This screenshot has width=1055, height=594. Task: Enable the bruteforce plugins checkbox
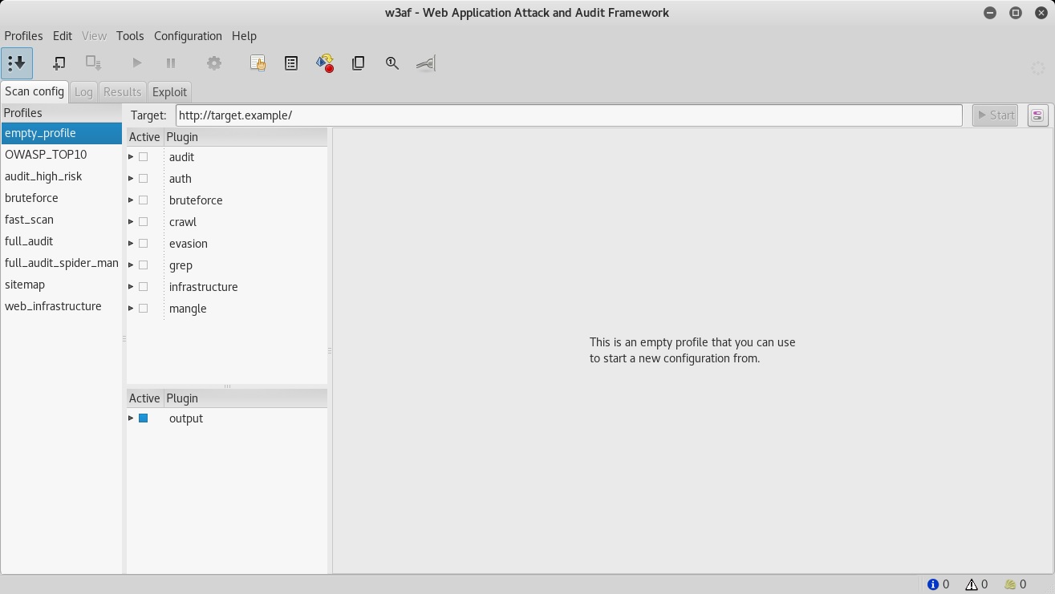pyautogui.click(x=144, y=200)
